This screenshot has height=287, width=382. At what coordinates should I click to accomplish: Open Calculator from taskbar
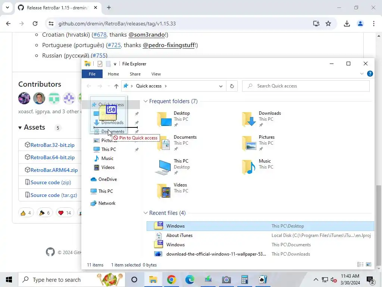[x=244, y=280]
